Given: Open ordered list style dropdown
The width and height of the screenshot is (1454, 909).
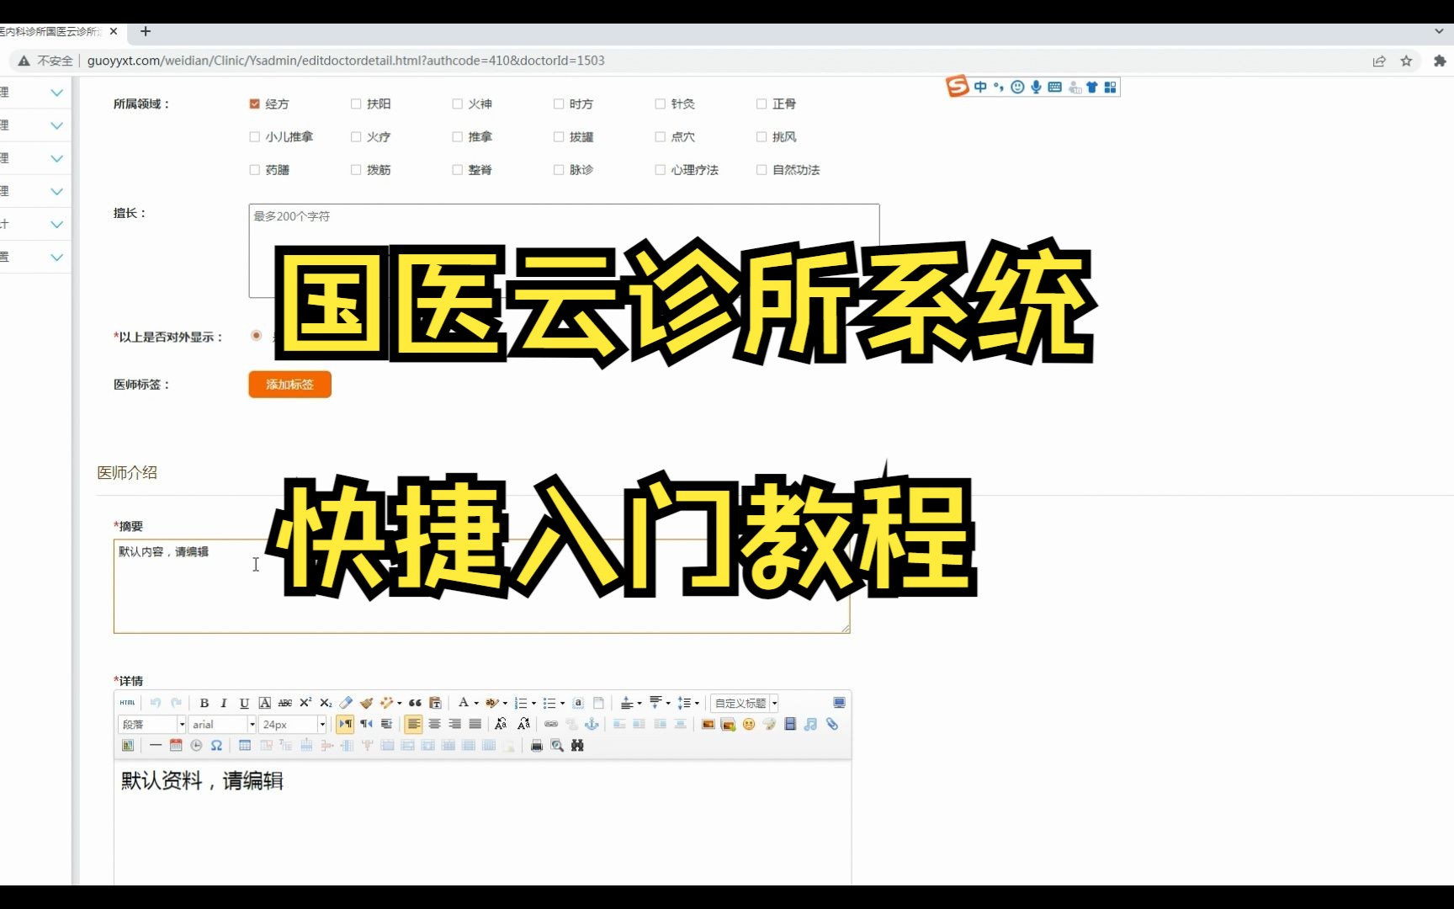Looking at the screenshot, I should pos(533,703).
